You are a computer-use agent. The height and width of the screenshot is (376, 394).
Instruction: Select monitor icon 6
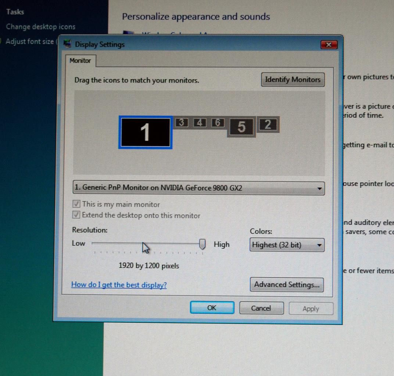(x=218, y=123)
